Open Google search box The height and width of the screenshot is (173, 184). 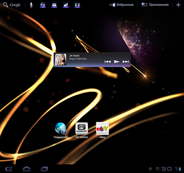[x=12, y=5]
